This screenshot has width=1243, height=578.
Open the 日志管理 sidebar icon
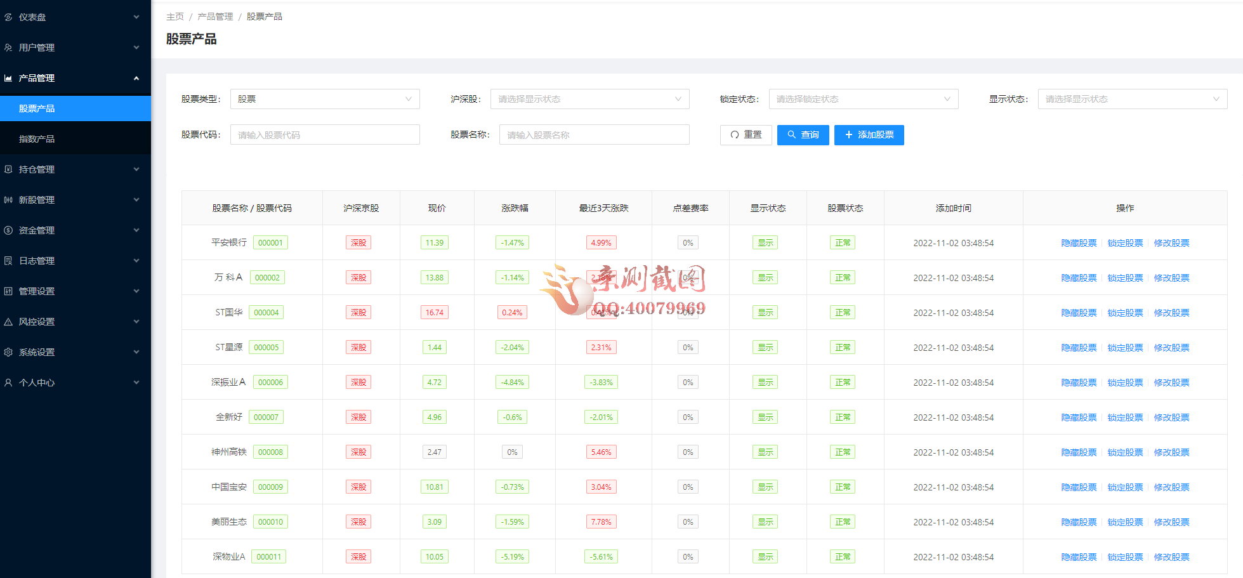pos(8,261)
